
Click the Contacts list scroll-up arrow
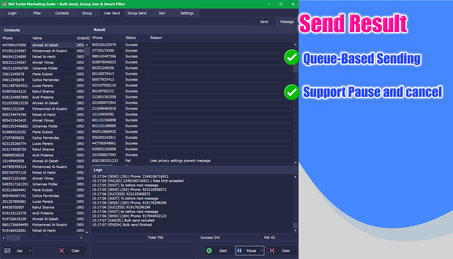pyautogui.click(x=87, y=44)
